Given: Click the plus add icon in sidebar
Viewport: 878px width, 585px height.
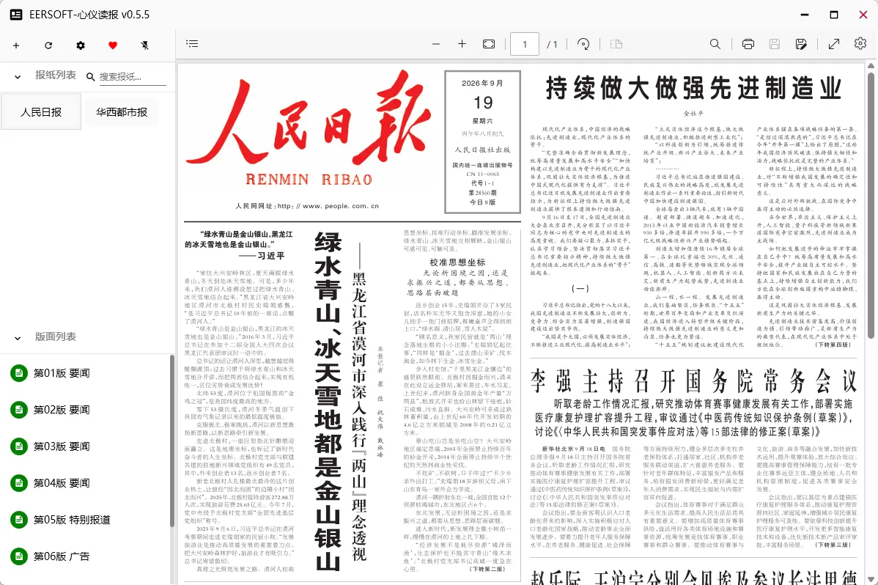Looking at the screenshot, I should (x=16, y=45).
